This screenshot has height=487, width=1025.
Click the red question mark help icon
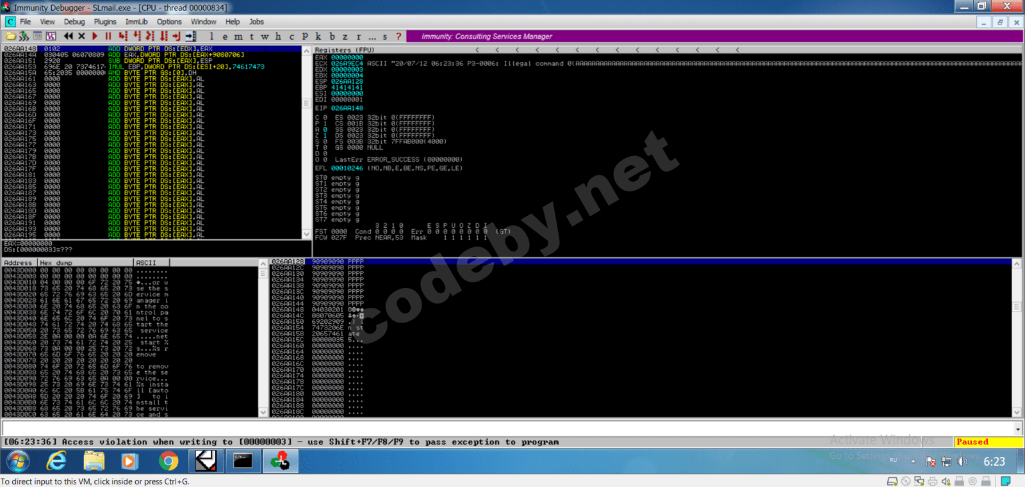[398, 36]
